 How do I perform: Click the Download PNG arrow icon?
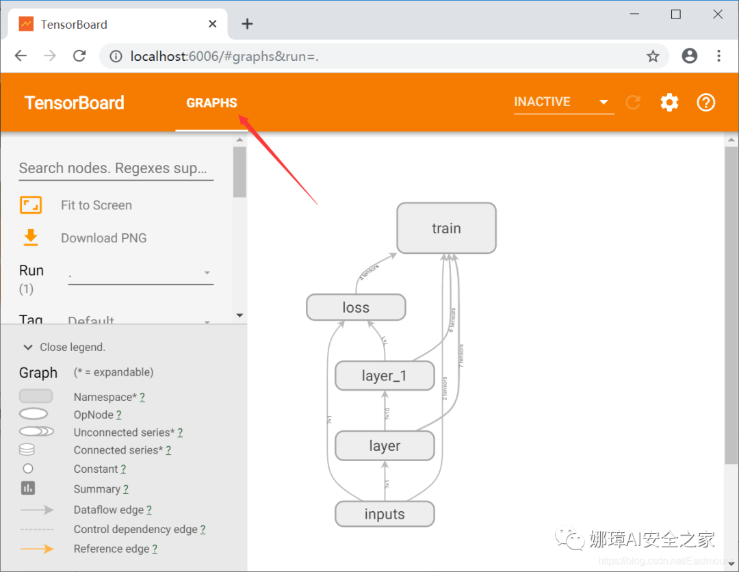click(31, 237)
